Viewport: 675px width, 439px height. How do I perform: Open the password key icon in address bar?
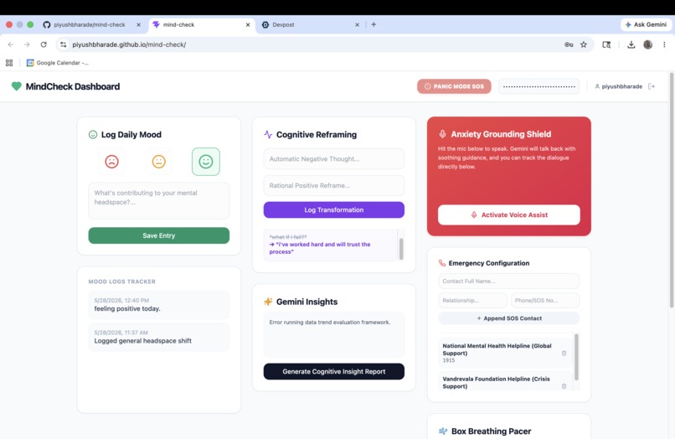pos(569,44)
